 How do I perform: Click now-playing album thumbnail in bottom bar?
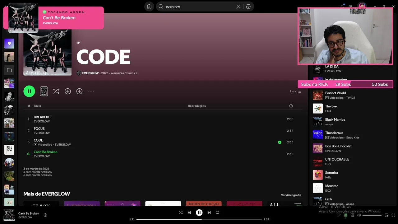[x=9, y=215]
